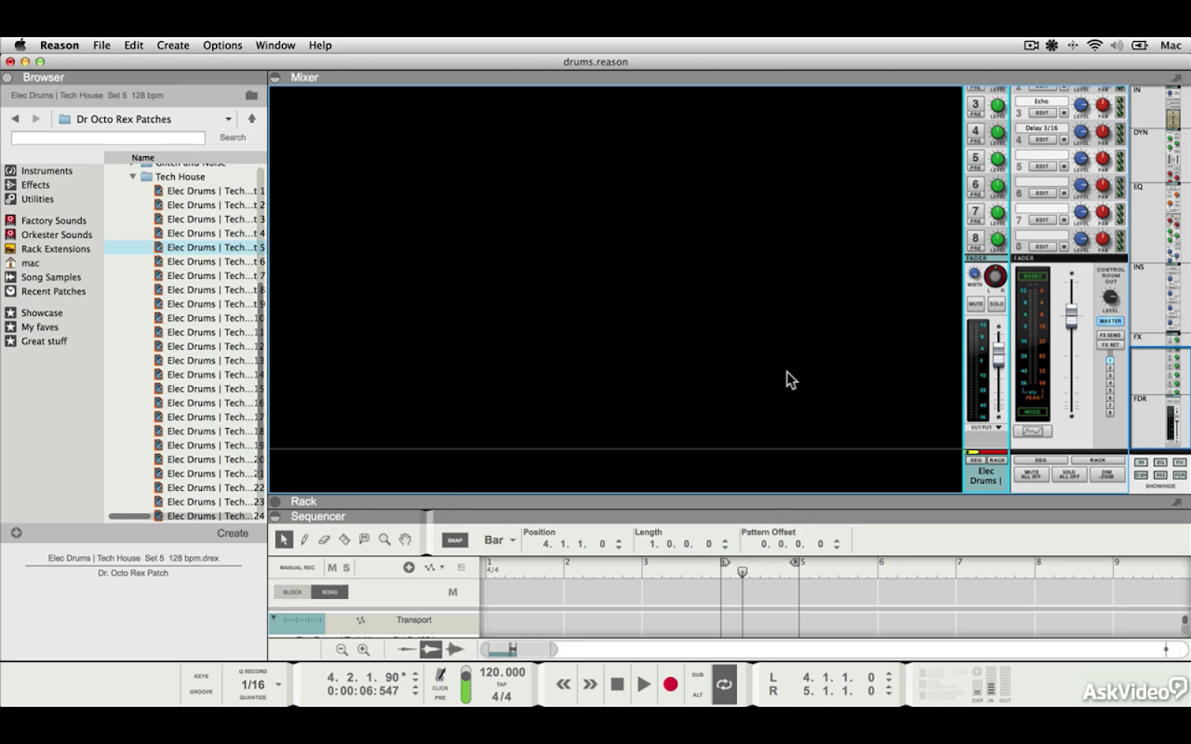The height and width of the screenshot is (744, 1191).
Task: Open the Options menu
Action: coord(222,46)
